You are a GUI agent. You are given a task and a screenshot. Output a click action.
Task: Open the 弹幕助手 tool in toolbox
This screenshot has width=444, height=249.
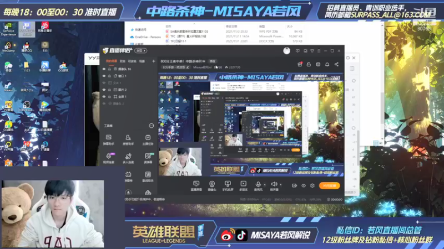[108, 139]
